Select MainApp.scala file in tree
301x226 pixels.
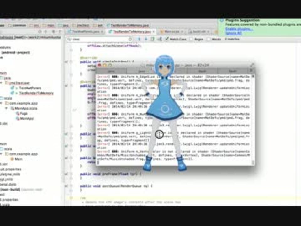pos(24,108)
